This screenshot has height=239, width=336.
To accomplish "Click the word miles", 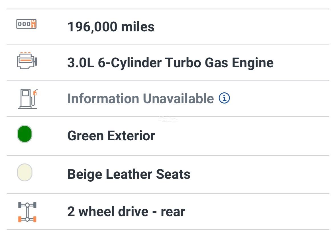I will tap(138, 27).
